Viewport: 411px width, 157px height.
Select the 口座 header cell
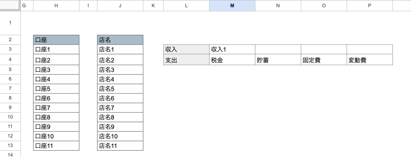pyautogui.click(x=56, y=40)
